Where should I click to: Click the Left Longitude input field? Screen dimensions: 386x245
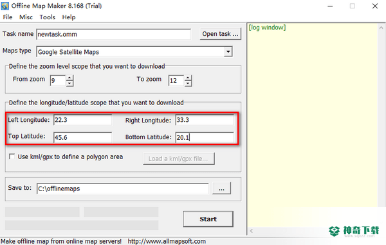tap(82, 120)
